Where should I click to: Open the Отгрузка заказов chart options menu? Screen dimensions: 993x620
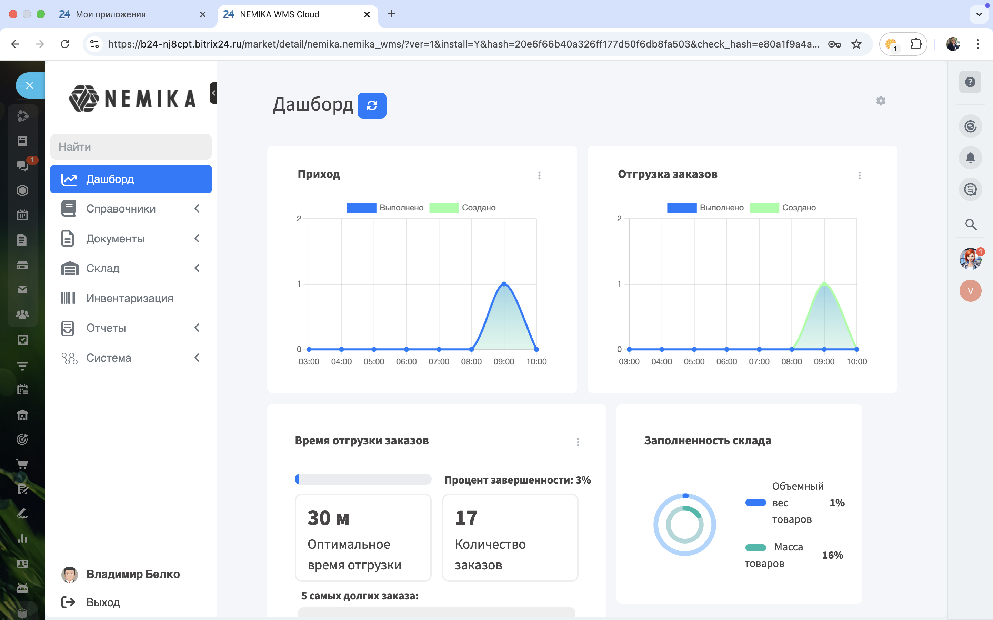pos(859,176)
